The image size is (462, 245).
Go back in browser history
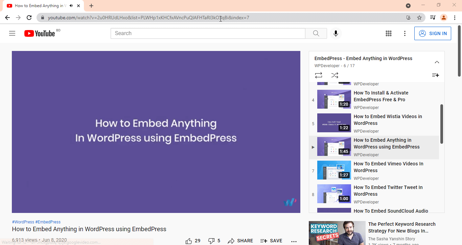[x=7, y=18]
